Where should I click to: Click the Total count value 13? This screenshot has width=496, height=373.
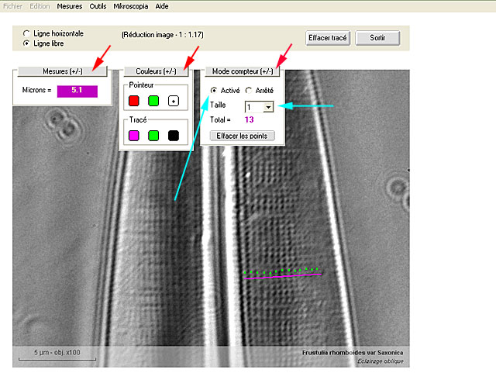[249, 119]
